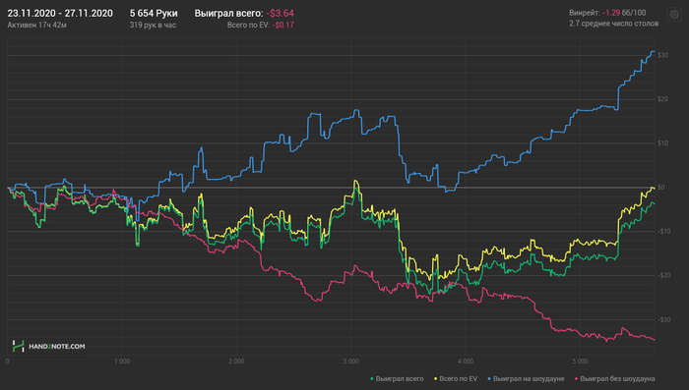Click the $30 y-axis label
689x390 pixels.
tap(663, 55)
